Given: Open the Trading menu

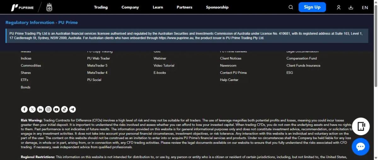Looking at the screenshot, I should click(101, 7).
